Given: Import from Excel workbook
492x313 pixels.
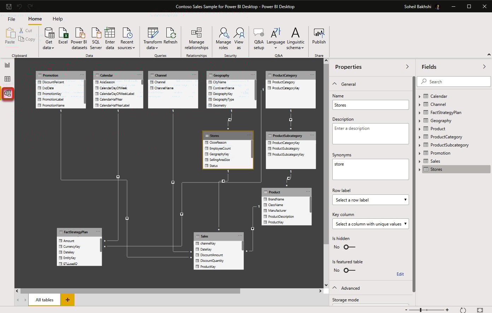Looking at the screenshot, I should click(x=63, y=36).
